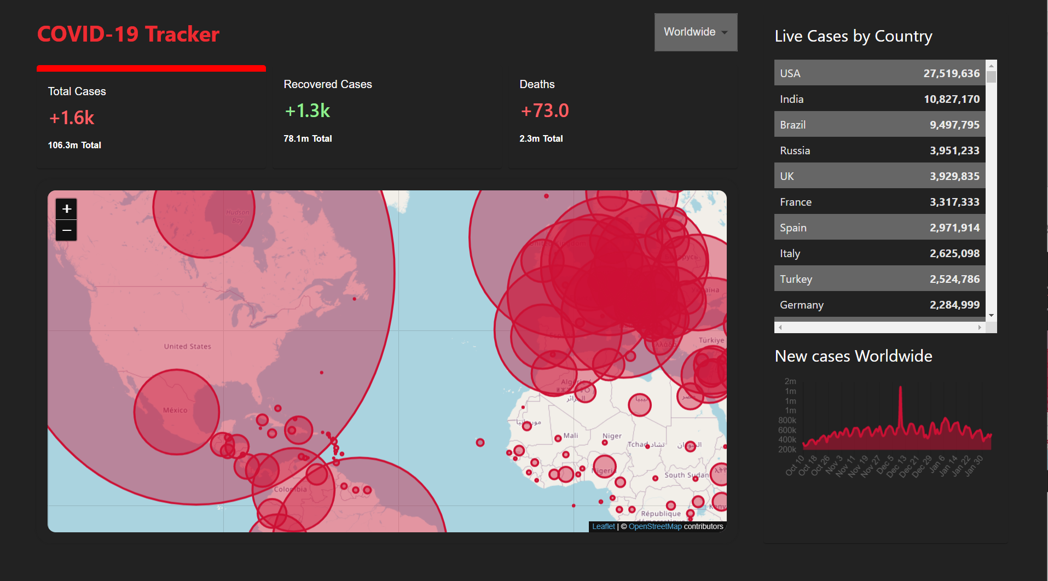Click the left arrow of horizontal scrollbar
Image resolution: width=1048 pixels, height=581 pixels.
pyautogui.click(x=780, y=327)
